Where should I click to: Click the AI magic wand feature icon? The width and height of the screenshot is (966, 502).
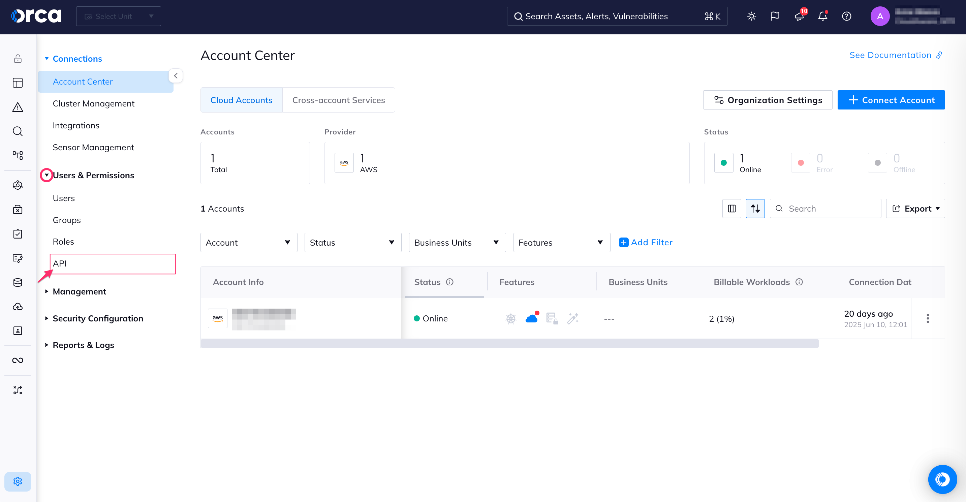(572, 318)
